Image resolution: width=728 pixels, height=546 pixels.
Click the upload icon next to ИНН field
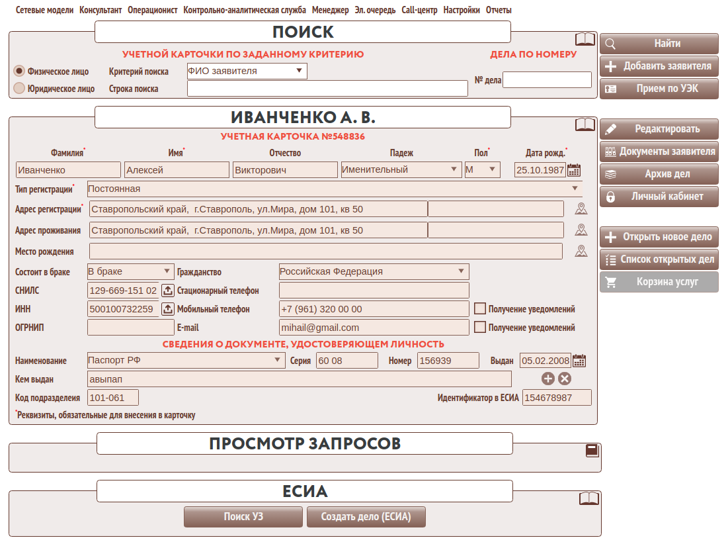[167, 309]
